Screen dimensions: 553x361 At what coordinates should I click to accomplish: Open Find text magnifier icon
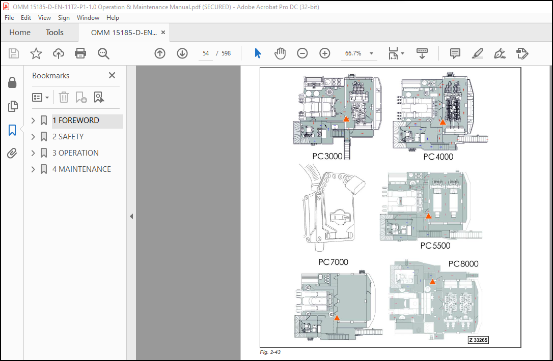pyautogui.click(x=103, y=53)
